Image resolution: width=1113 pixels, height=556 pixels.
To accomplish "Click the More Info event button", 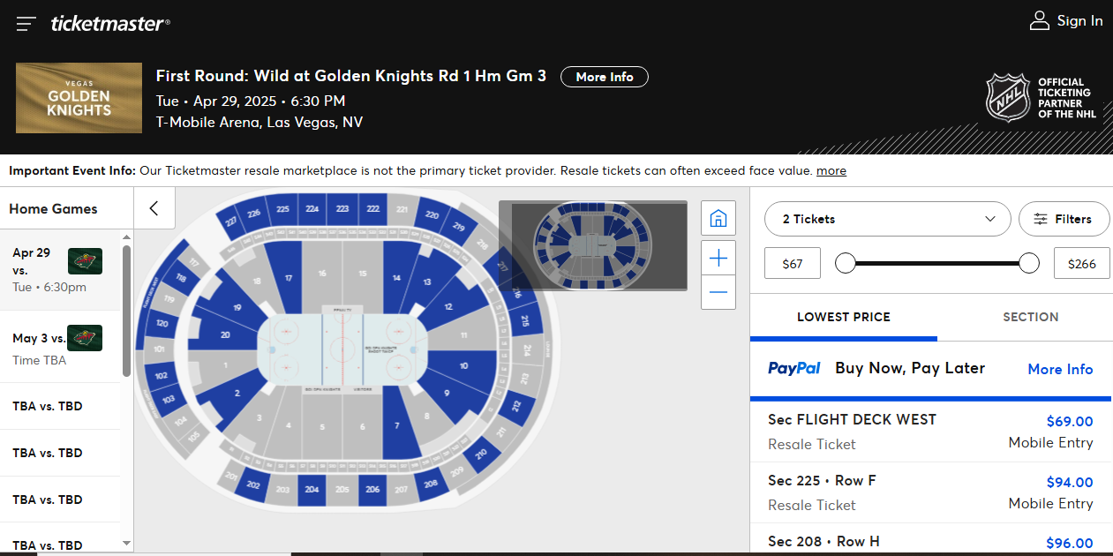I will (605, 77).
